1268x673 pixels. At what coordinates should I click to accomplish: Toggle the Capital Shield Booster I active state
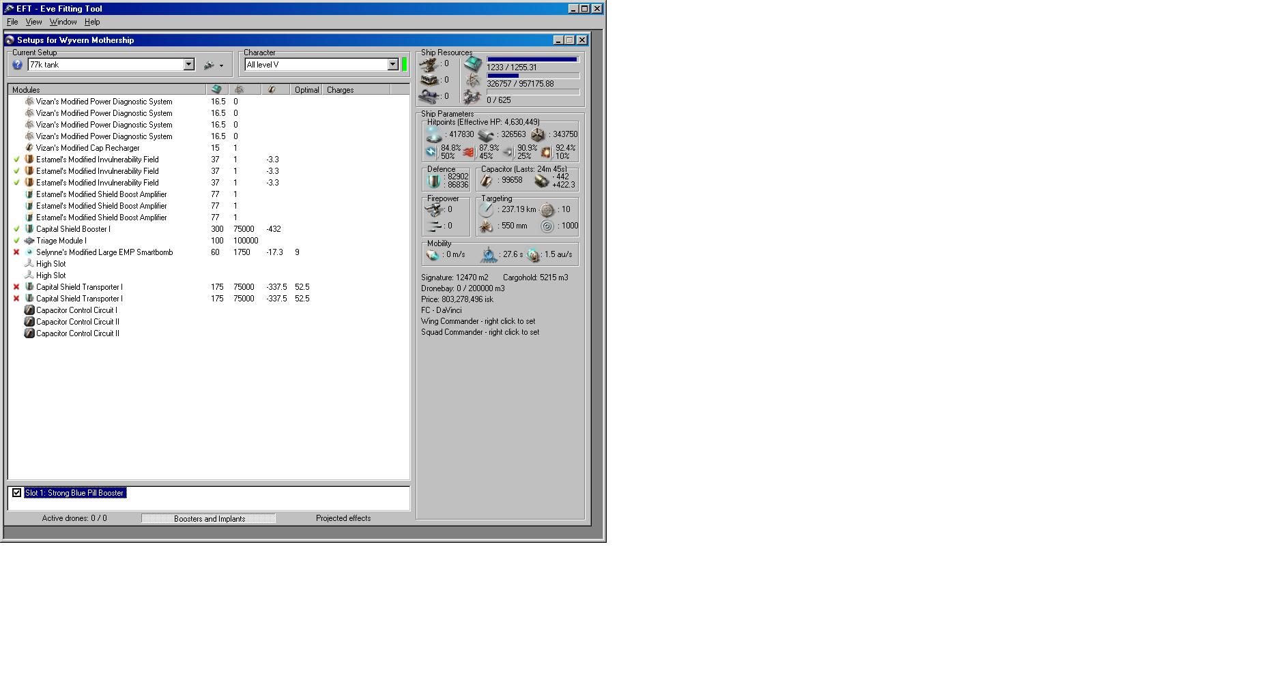[x=16, y=229]
